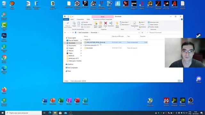Screen dimensions: 205x115
Task: Click Recortar in the ribbon
Action: pos(85,22)
